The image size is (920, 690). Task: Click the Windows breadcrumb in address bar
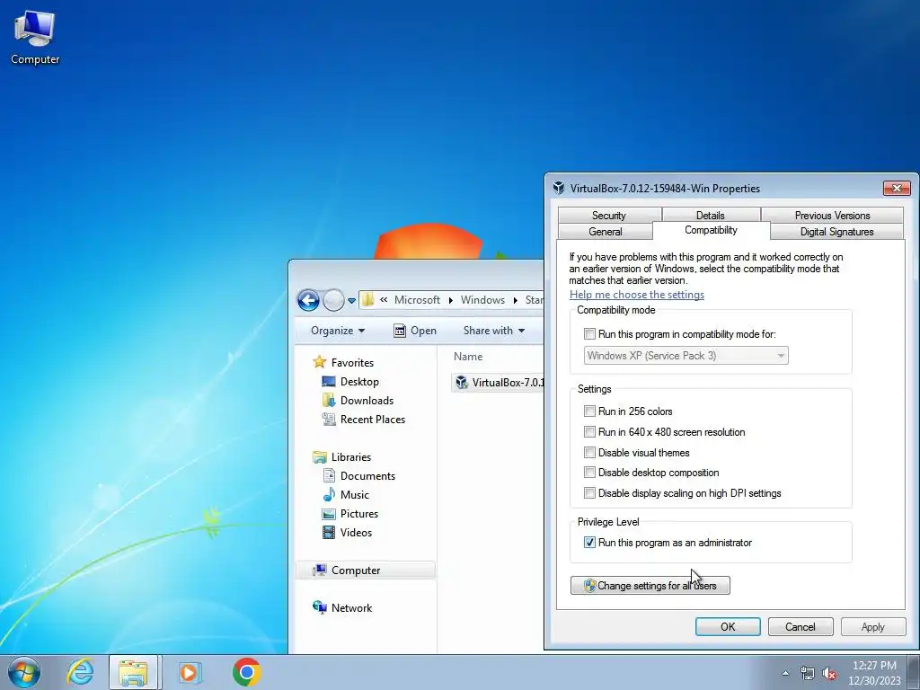pos(482,300)
